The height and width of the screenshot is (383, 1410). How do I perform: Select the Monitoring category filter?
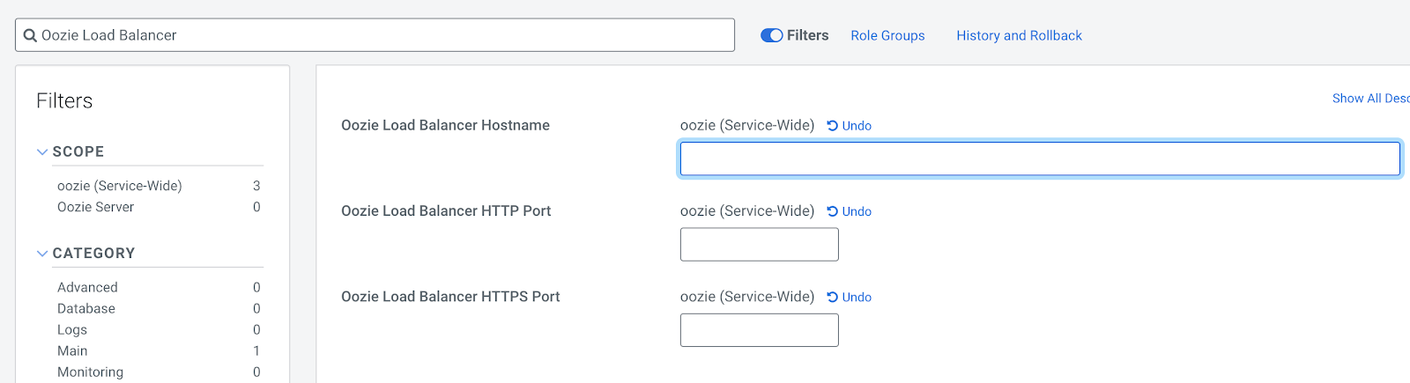[91, 372]
